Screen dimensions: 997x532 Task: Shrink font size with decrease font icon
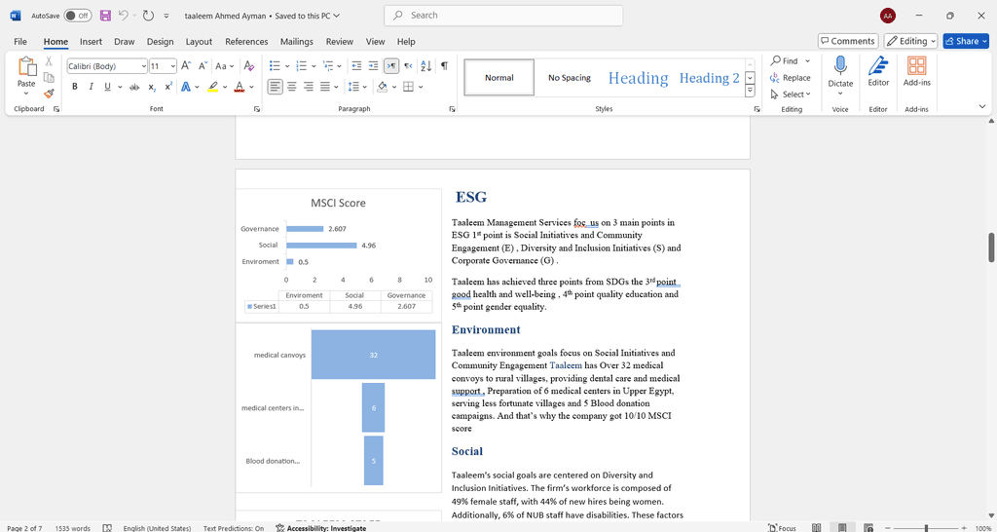[203, 65]
